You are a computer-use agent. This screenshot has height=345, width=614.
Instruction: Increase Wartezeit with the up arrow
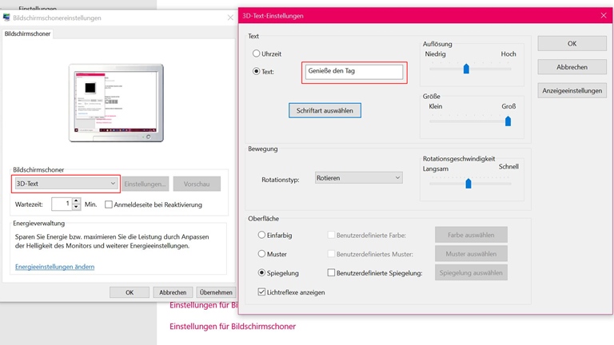tap(77, 201)
